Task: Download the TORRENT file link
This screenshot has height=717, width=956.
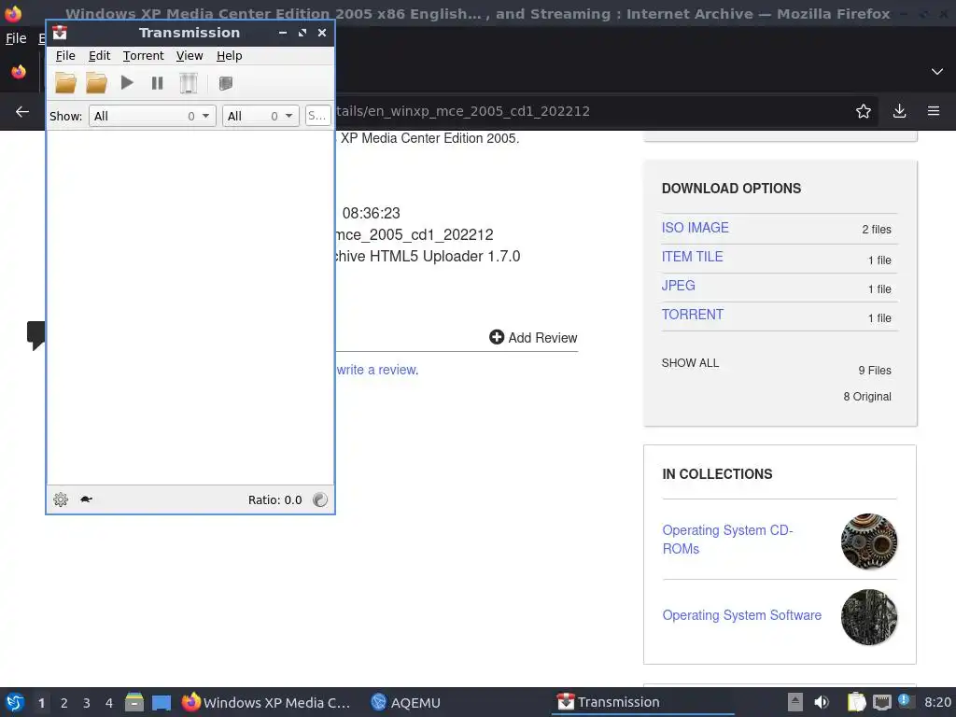Action: click(692, 315)
